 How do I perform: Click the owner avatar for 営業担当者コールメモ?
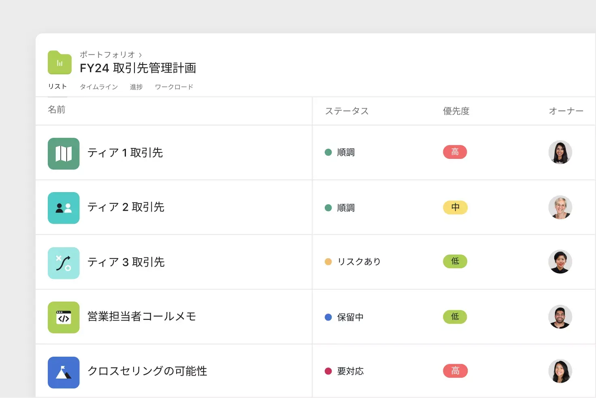pos(560,317)
